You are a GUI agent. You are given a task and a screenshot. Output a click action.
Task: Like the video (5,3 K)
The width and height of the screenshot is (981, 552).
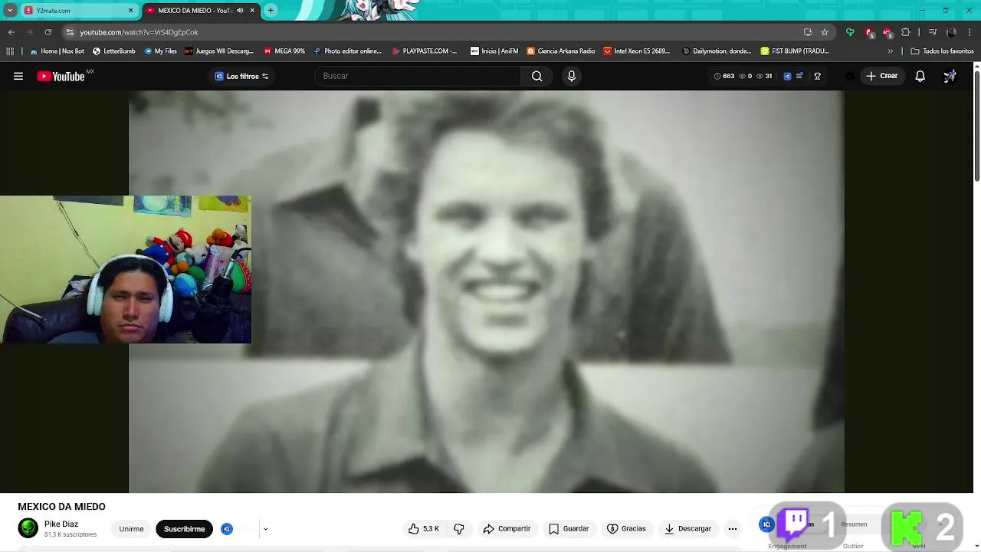[x=424, y=529]
